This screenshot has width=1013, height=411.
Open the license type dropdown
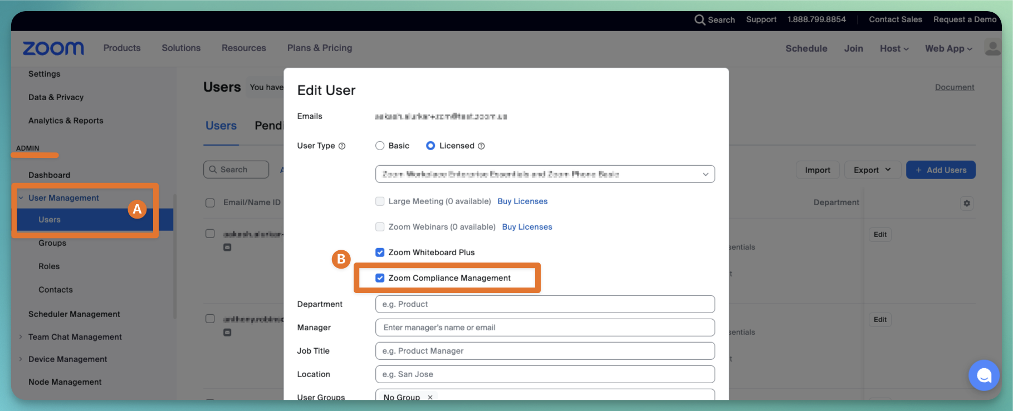pyautogui.click(x=545, y=174)
